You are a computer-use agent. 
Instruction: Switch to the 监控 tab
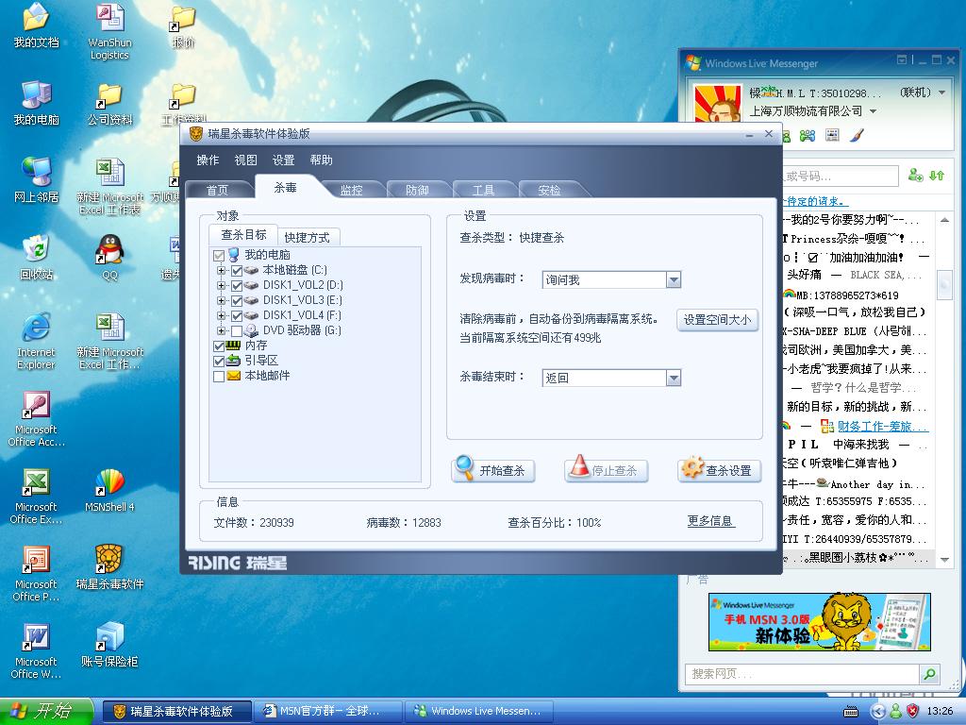[x=352, y=190]
